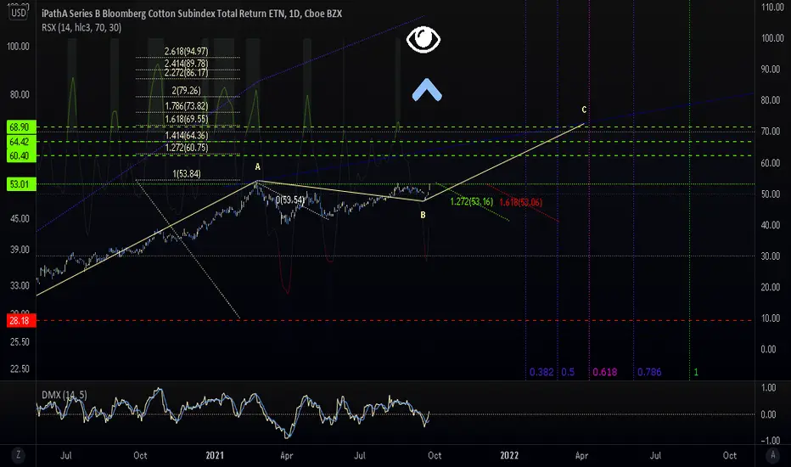The width and height of the screenshot is (791, 467).
Task: Select the 1.272(60.75) Fibonacci level
Action: point(186,148)
